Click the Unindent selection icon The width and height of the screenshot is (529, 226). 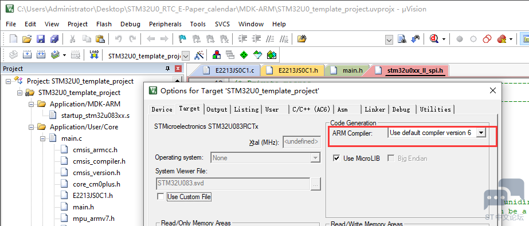[x=256, y=39]
